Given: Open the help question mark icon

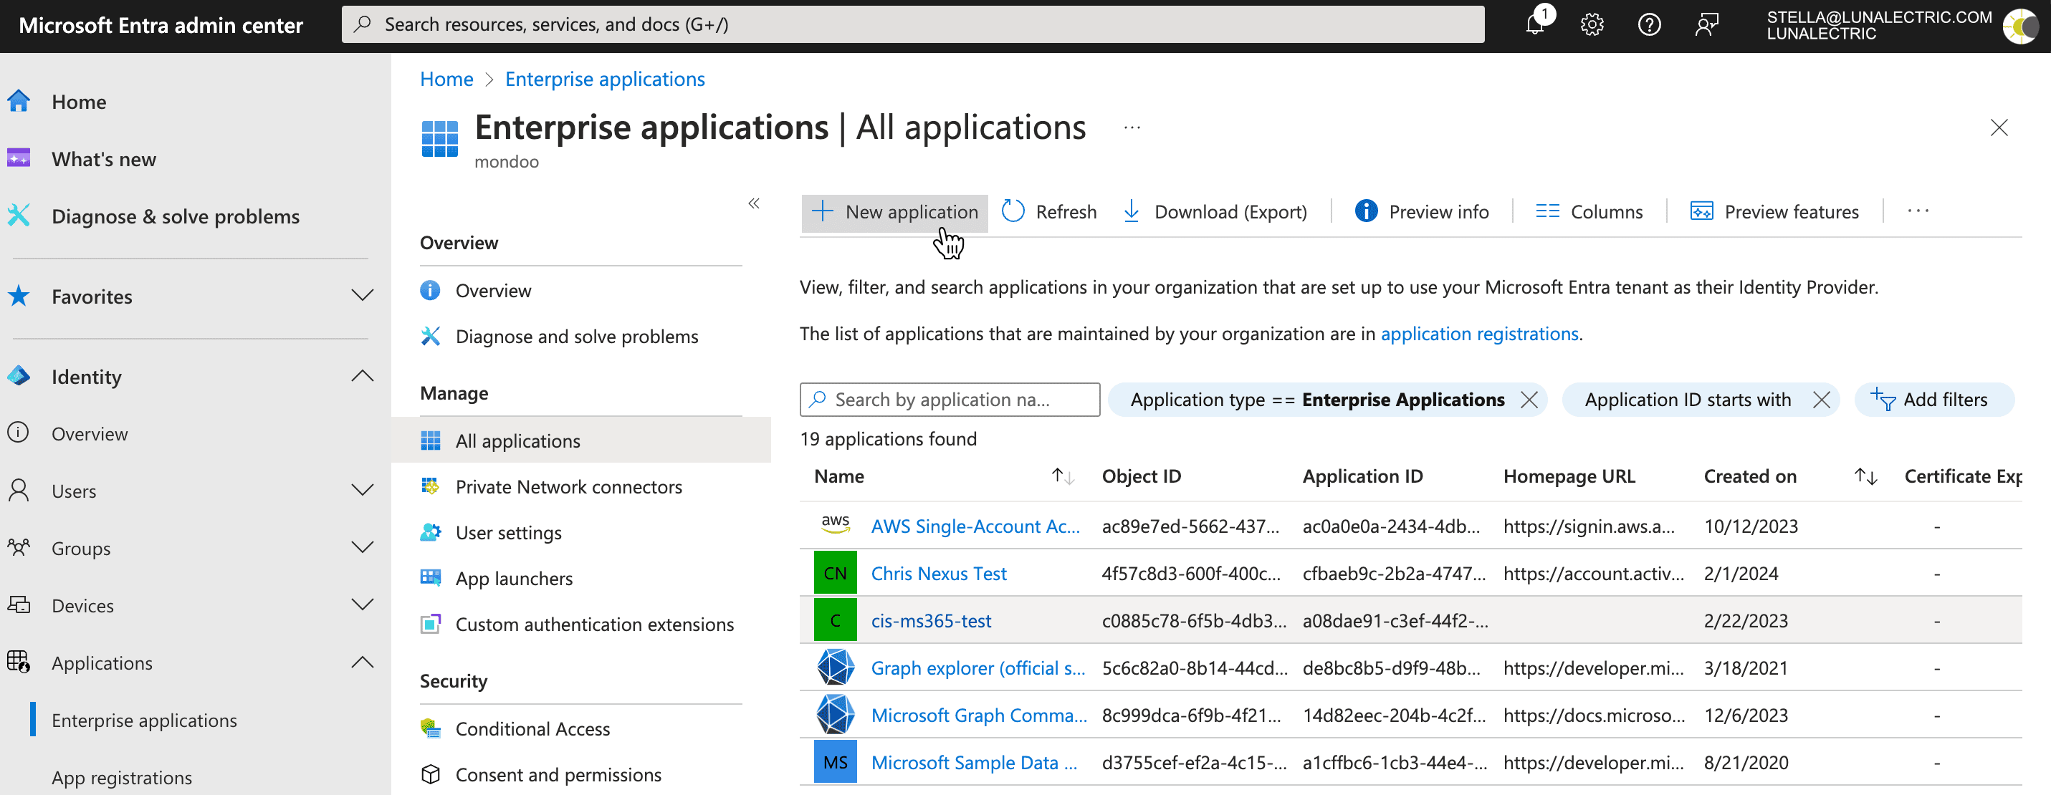Looking at the screenshot, I should pyautogui.click(x=1649, y=24).
